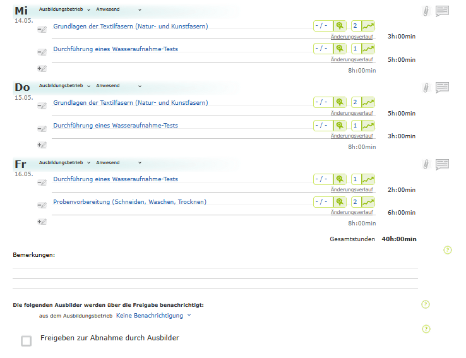The image size is (466, 358).
Task: Open help icon next to Gesamtstunden
Action: click(x=448, y=250)
